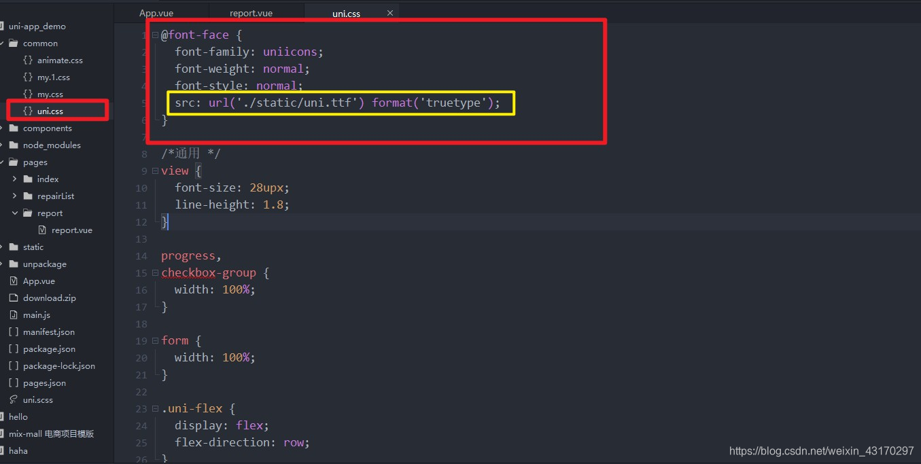The height and width of the screenshot is (464, 921).
Task: Collapse the checkbox-group rule fold marker
Action: click(155, 272)
